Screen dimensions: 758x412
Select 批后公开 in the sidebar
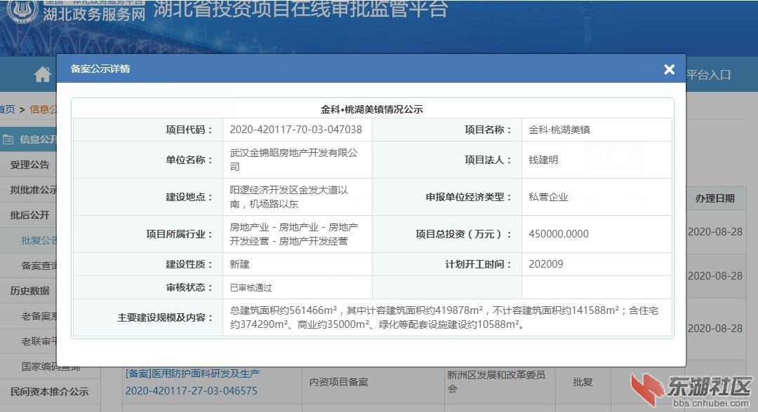pos(29,215)
